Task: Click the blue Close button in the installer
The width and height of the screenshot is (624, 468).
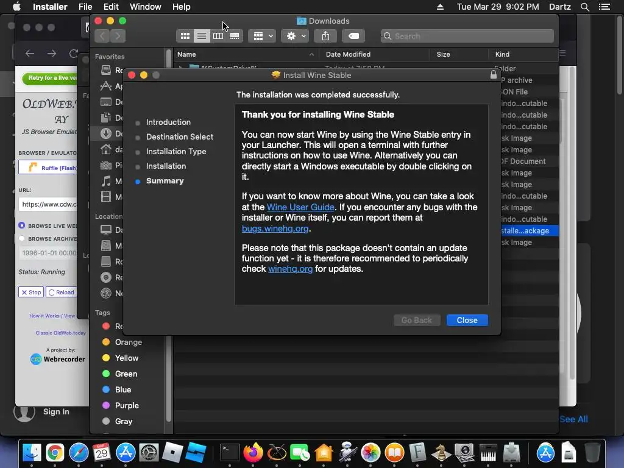Action: pyautogui.click(x=467, y=321)
